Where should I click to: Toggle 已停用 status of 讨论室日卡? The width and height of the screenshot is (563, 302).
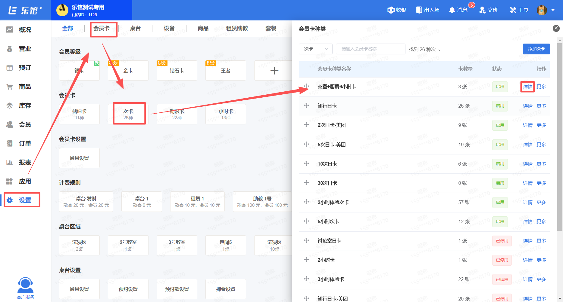tap(502, 241)
